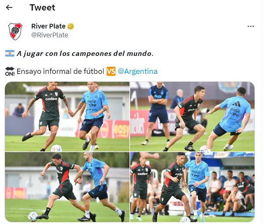Click the orange VS emoji
The image size is (264, 224).
point(111,71)
